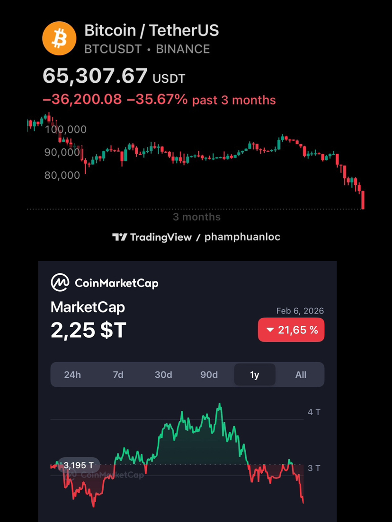Select the 24h time range tab
392x522 pixels.
[x=72, y=374]
